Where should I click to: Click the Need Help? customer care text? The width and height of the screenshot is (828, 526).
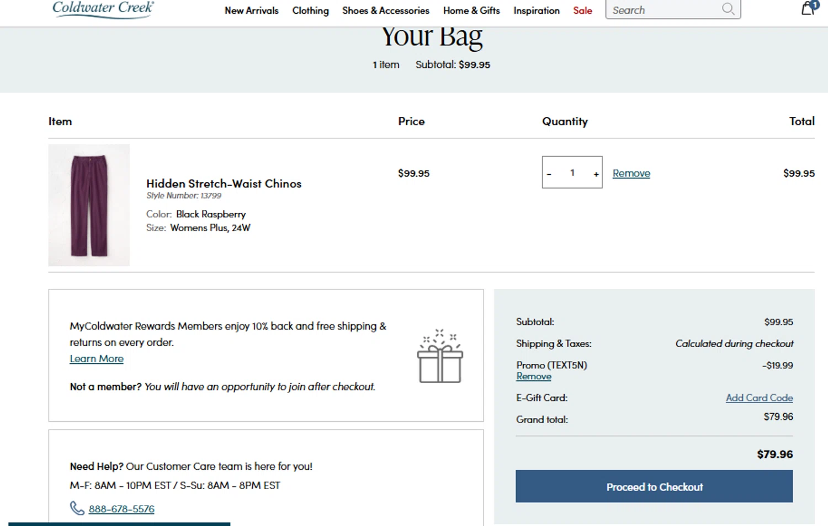(191, 466)
